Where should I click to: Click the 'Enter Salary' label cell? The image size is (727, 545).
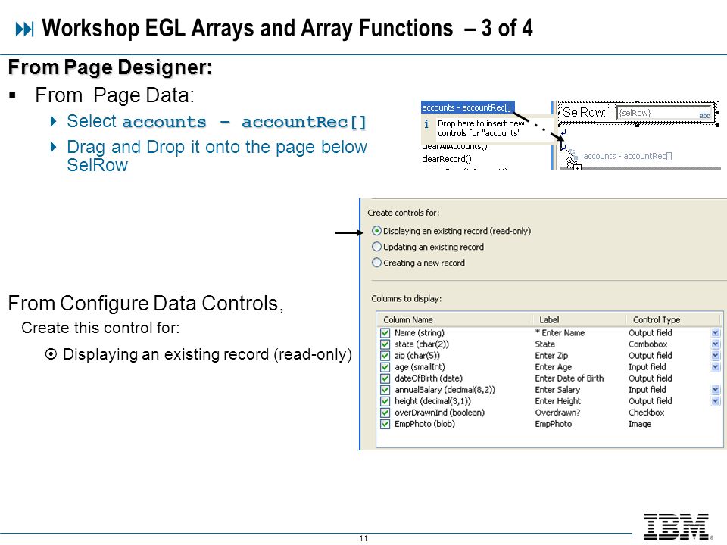(x=557, y=390)
